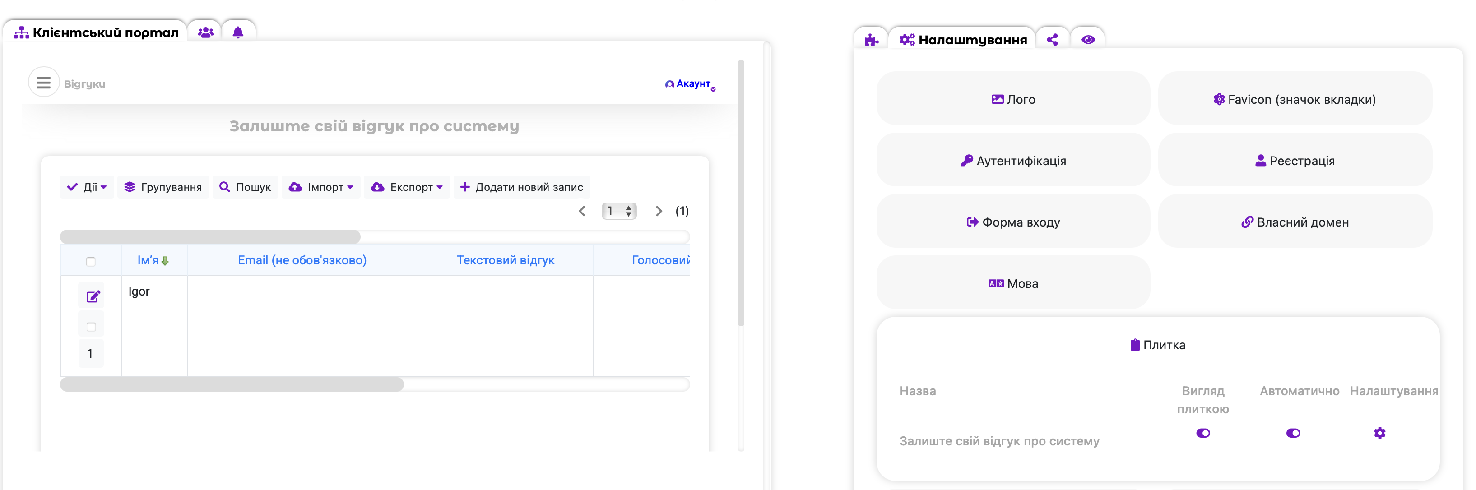Click the Відгуки breadcrumb title

coord(84,83)
